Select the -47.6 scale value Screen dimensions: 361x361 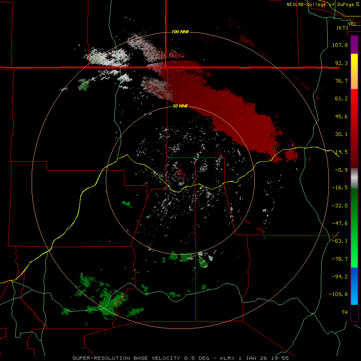tap(340, 223)
